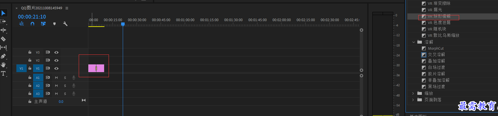Select the Track Select Forward tool
The width and height of the screenshot is (498, 116).
(x=4, y=21)
